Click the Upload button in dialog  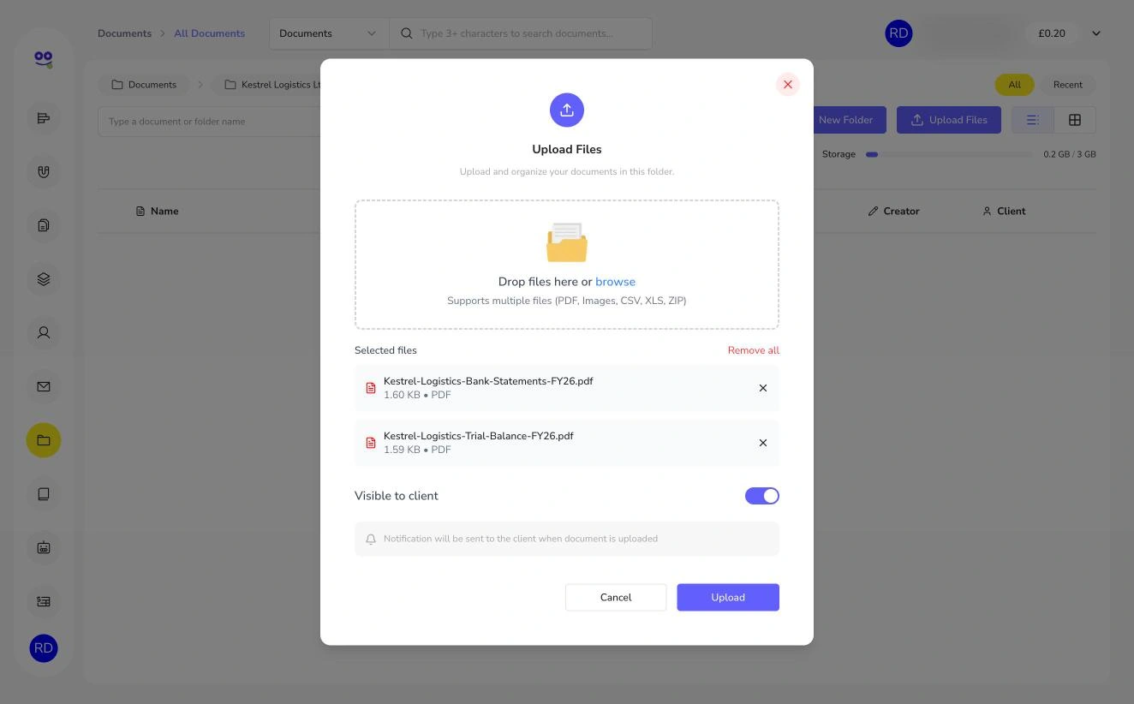pos(728,598)
